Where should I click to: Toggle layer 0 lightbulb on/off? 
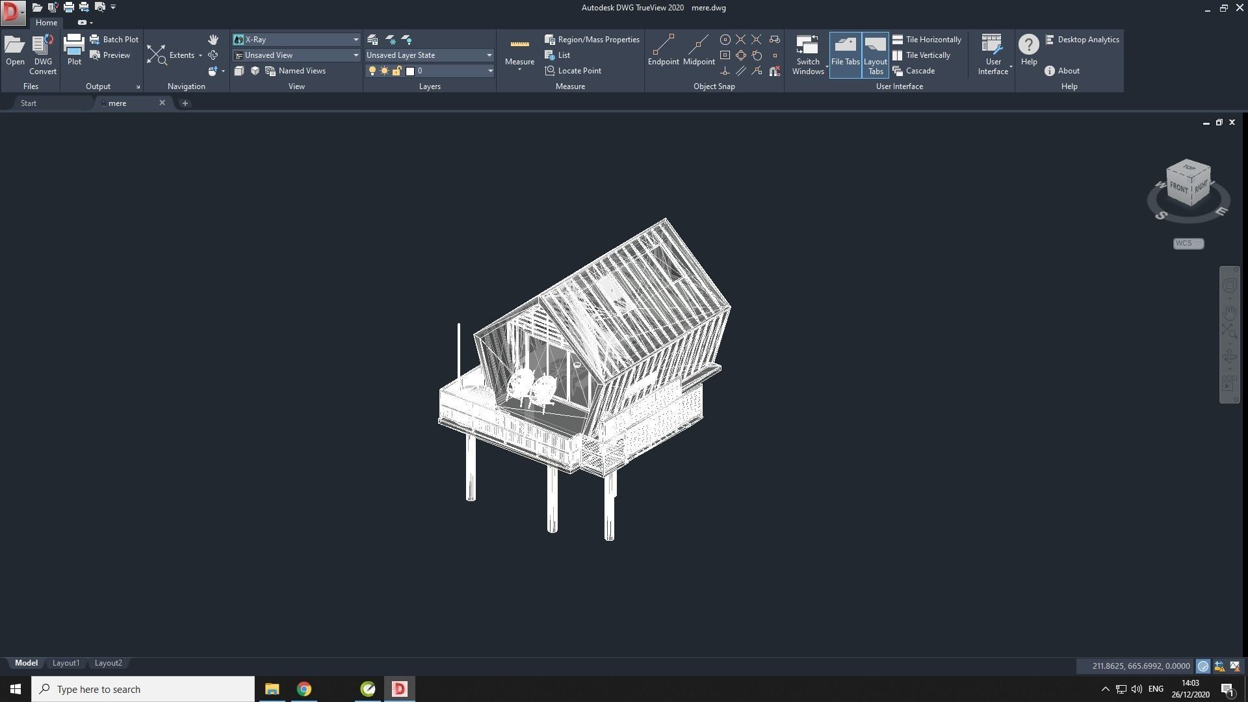tap(372, 71)
